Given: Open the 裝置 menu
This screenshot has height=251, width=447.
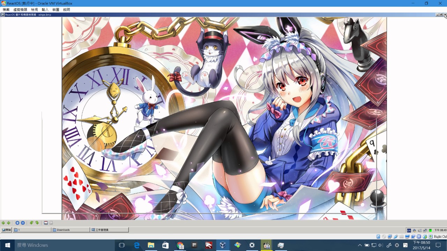Looking at the screenshot, I should point(56,10).
